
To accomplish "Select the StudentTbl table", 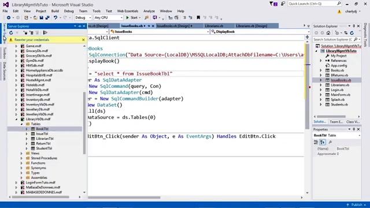I will pos(44,148).
